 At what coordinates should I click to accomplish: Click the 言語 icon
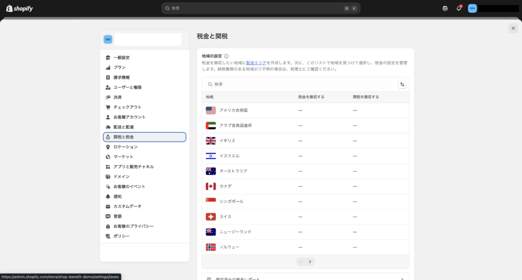pos(108,216)
